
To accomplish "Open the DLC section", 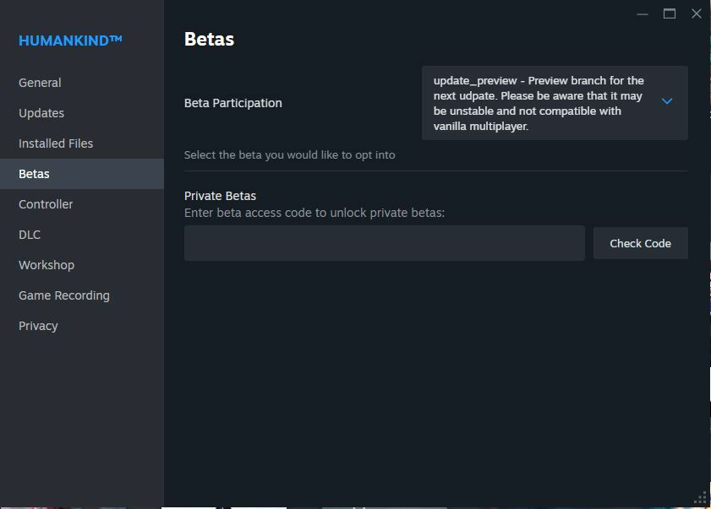I will pos(30,235).
